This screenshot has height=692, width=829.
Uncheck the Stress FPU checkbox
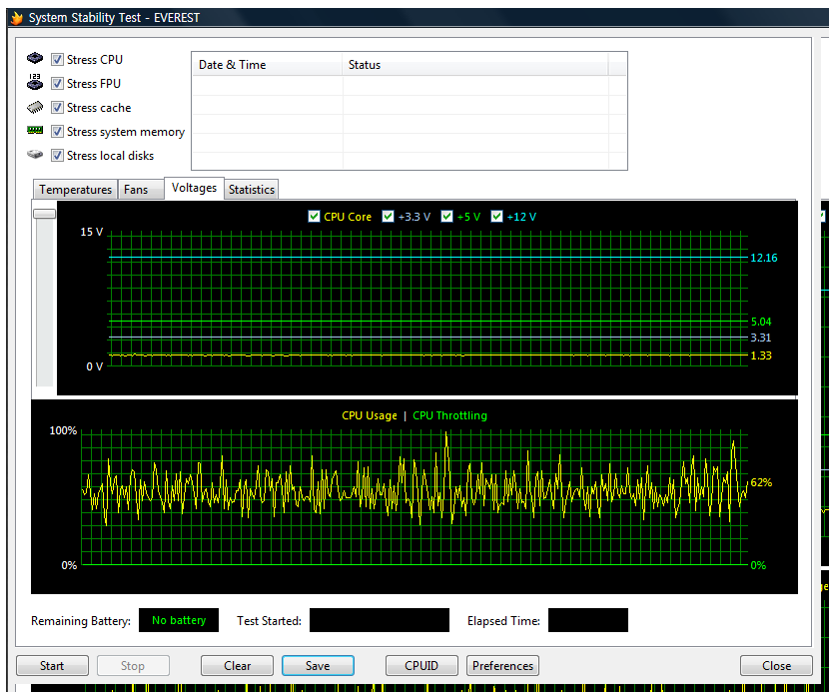pos(58,84)
